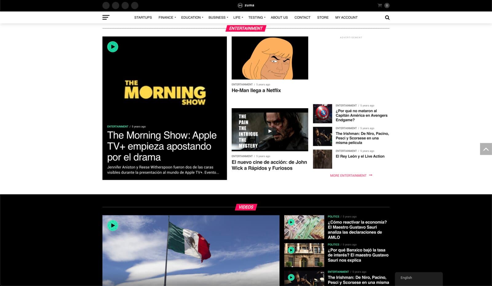This screenshot has height=286, width=492.
Task: Click Politics tag above Banxico article
Action: (x=333, y=245)
